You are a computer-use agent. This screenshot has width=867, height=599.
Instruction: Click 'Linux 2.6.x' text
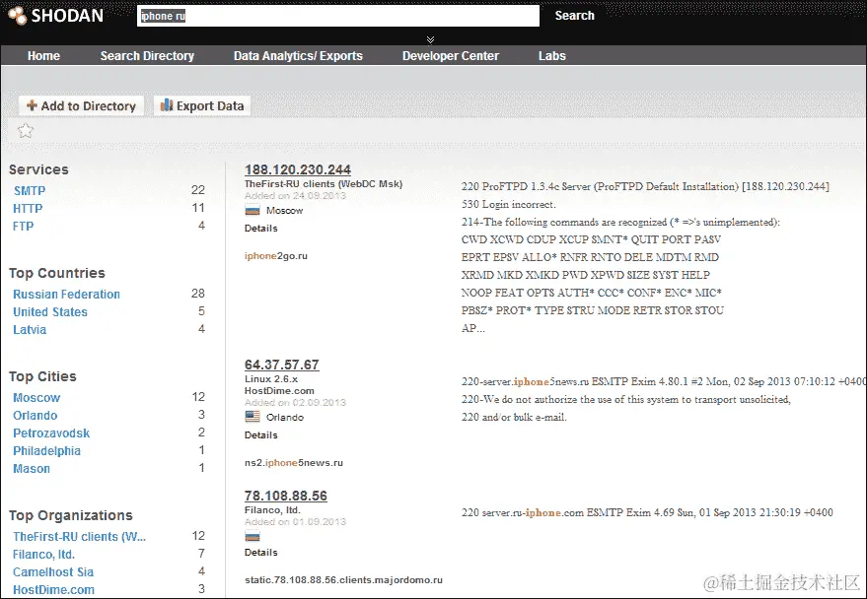tap(271, 378)
